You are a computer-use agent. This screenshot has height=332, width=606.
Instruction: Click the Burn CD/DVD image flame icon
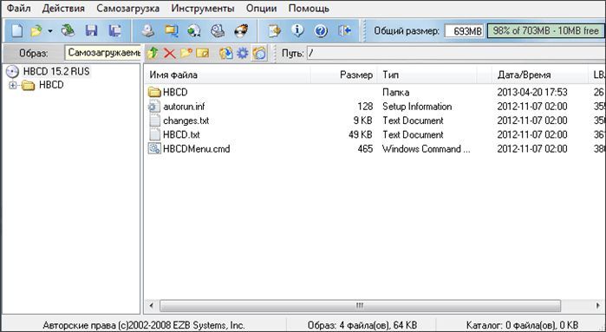[x=242, y=30]
